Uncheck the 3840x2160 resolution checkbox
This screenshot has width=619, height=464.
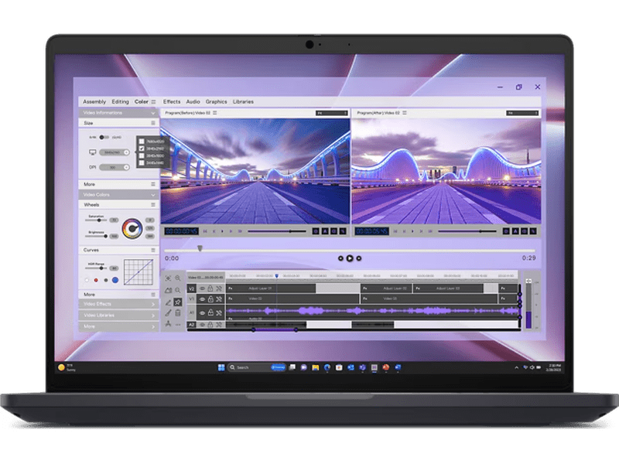[x=141, y=148]
